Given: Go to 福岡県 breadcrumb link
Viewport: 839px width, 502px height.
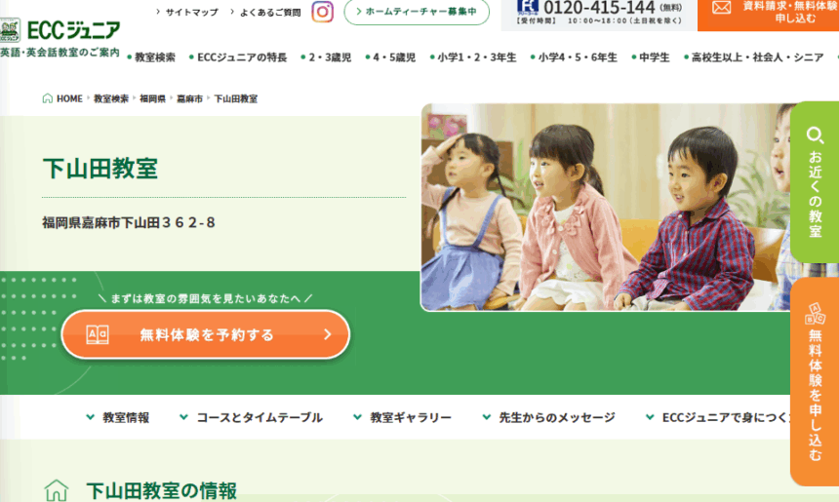Looking at the screenshot, I should pyautogui.click(x=152, y=98).
